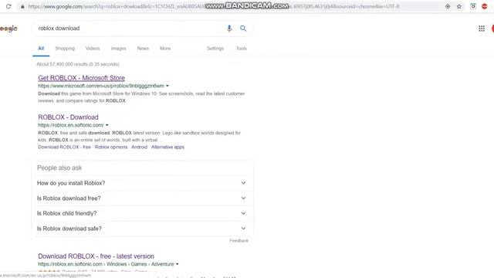This screenshot has height=278, width=494.
Task: Start voice search with microphone icon
Action: [229, 29]
